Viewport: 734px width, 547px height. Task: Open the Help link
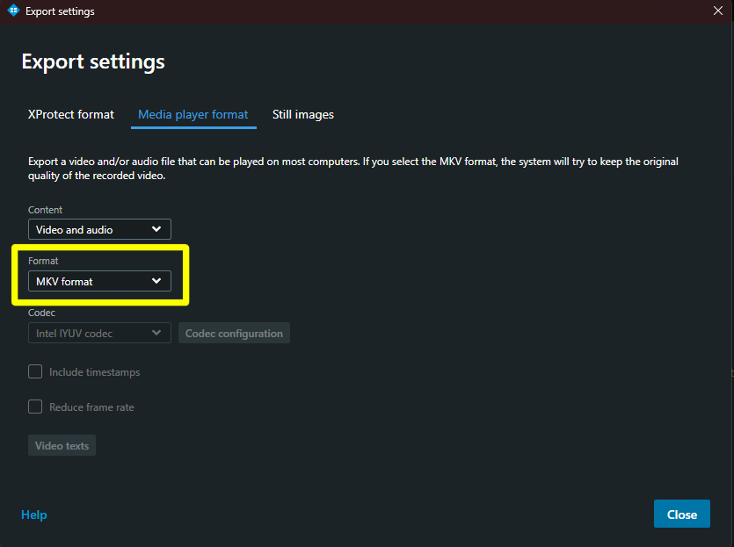pyautogui.click(x=34, y=515)
